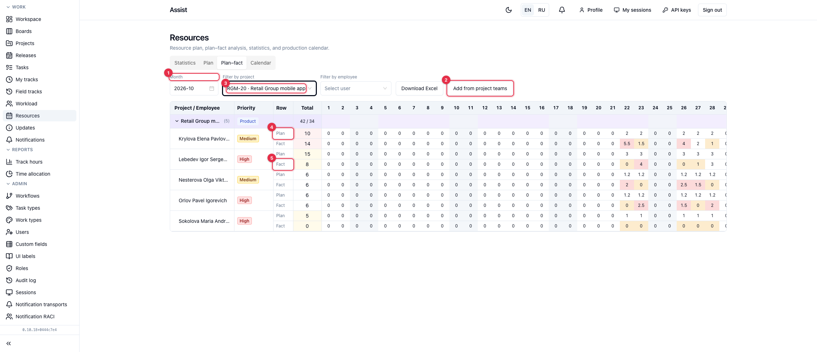
Task: Click Krylova Elena's Medium priority badge
Action: click(x=248, y=139)
